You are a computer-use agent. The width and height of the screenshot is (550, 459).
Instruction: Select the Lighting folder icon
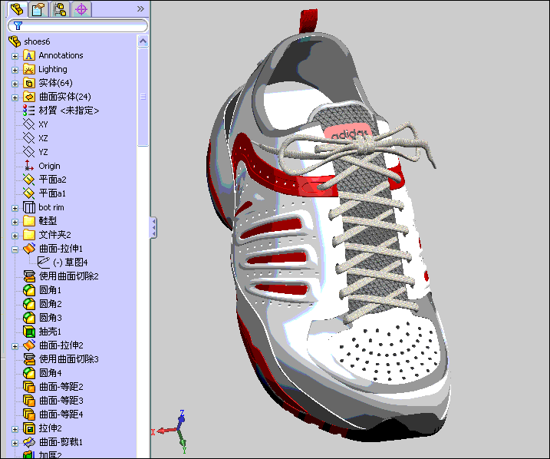[x=28, y=69]
